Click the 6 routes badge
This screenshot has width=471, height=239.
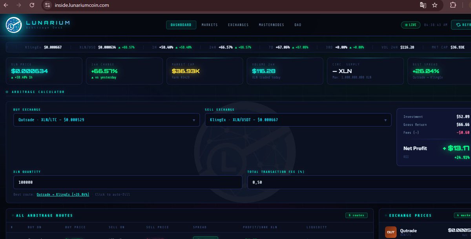click(x=356, y=215)
